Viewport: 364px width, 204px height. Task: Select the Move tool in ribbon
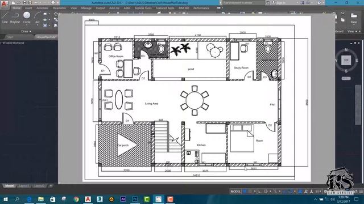coord(56,14)
